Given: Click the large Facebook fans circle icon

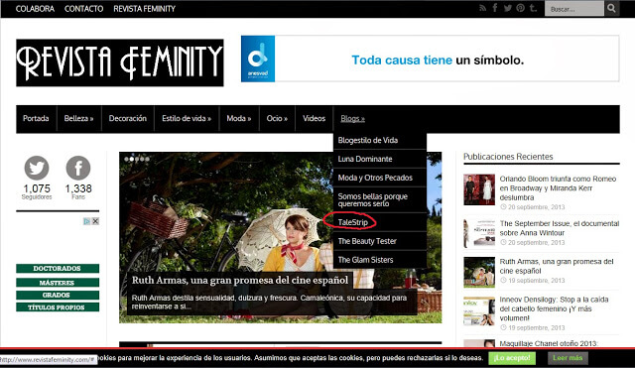Looking at the screenshot, I should [x=78, y=168].
